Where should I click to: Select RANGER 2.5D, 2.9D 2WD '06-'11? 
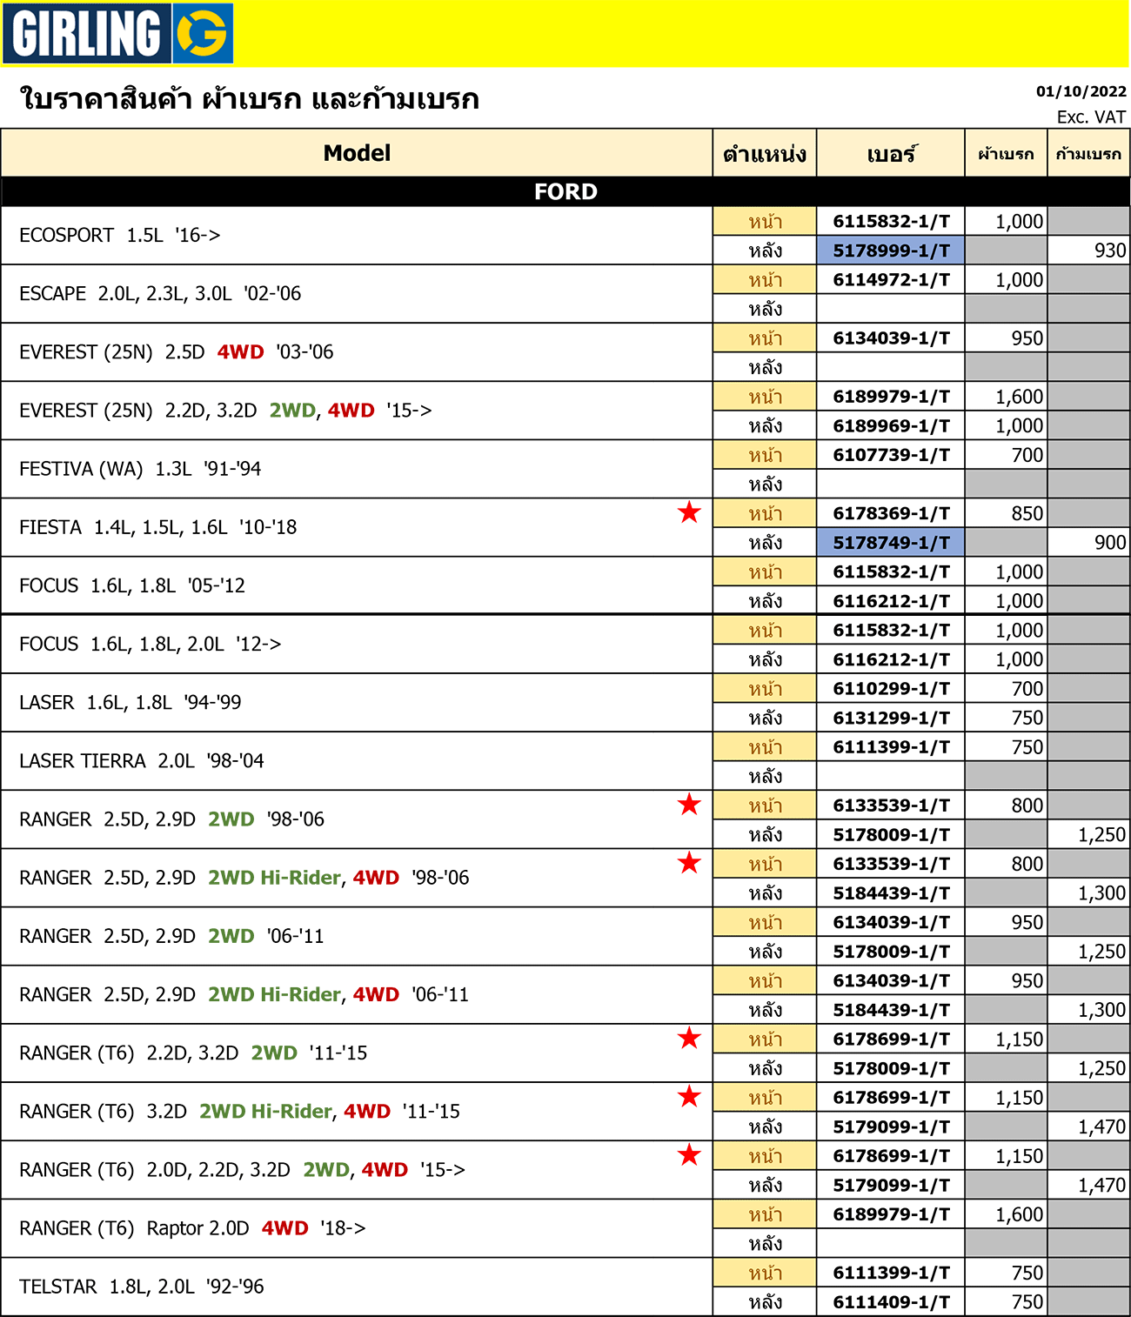(x=357, y=936)
